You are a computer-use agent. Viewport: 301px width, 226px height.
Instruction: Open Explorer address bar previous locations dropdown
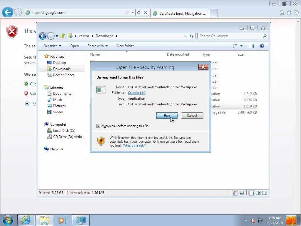tap(185, 36)
